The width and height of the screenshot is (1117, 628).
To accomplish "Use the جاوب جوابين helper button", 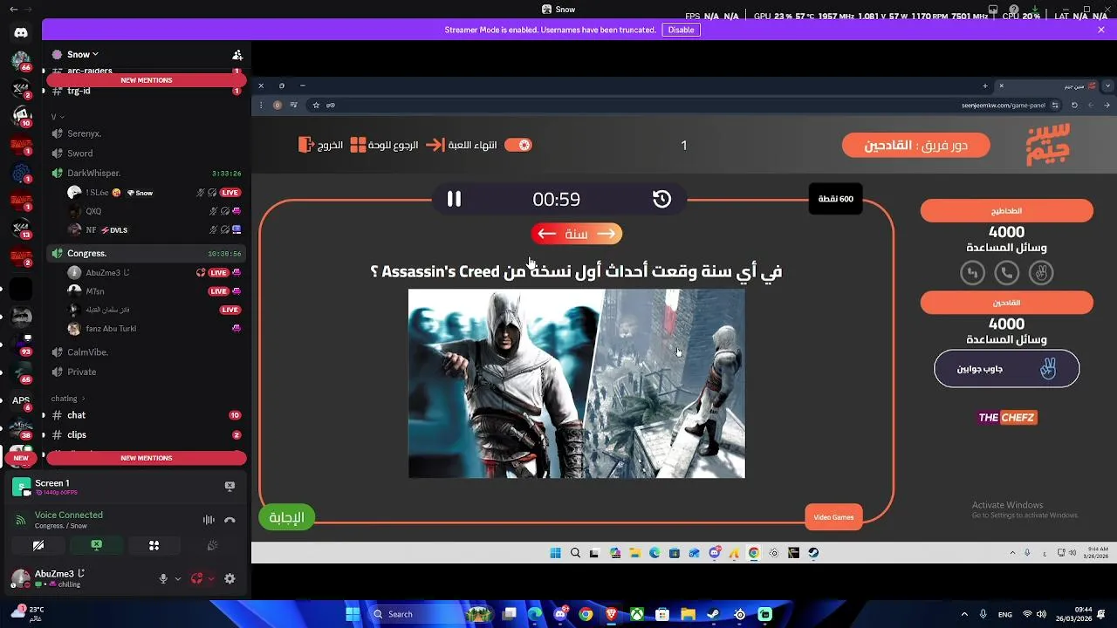I will point(1006,369).
